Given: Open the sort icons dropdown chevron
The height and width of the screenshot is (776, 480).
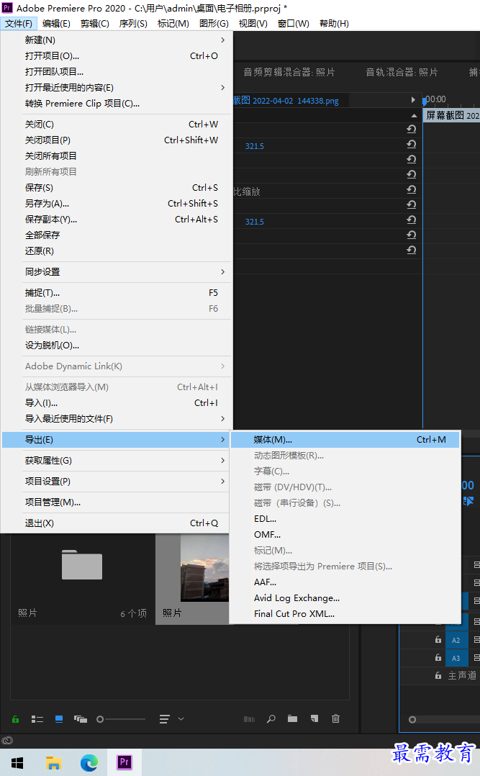Looking at the screenshot, I should click(x=181, y=719).
